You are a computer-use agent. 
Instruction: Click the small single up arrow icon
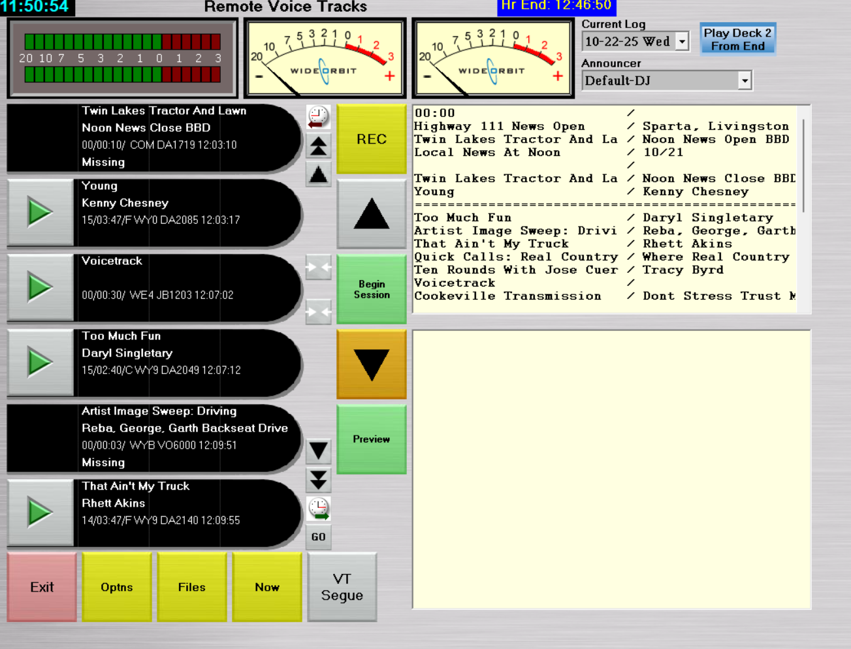pos(318,174)
